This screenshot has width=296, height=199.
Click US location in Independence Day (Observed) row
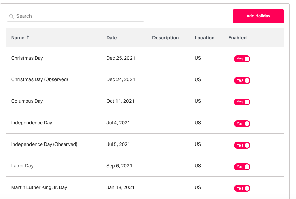click(198, 144)
